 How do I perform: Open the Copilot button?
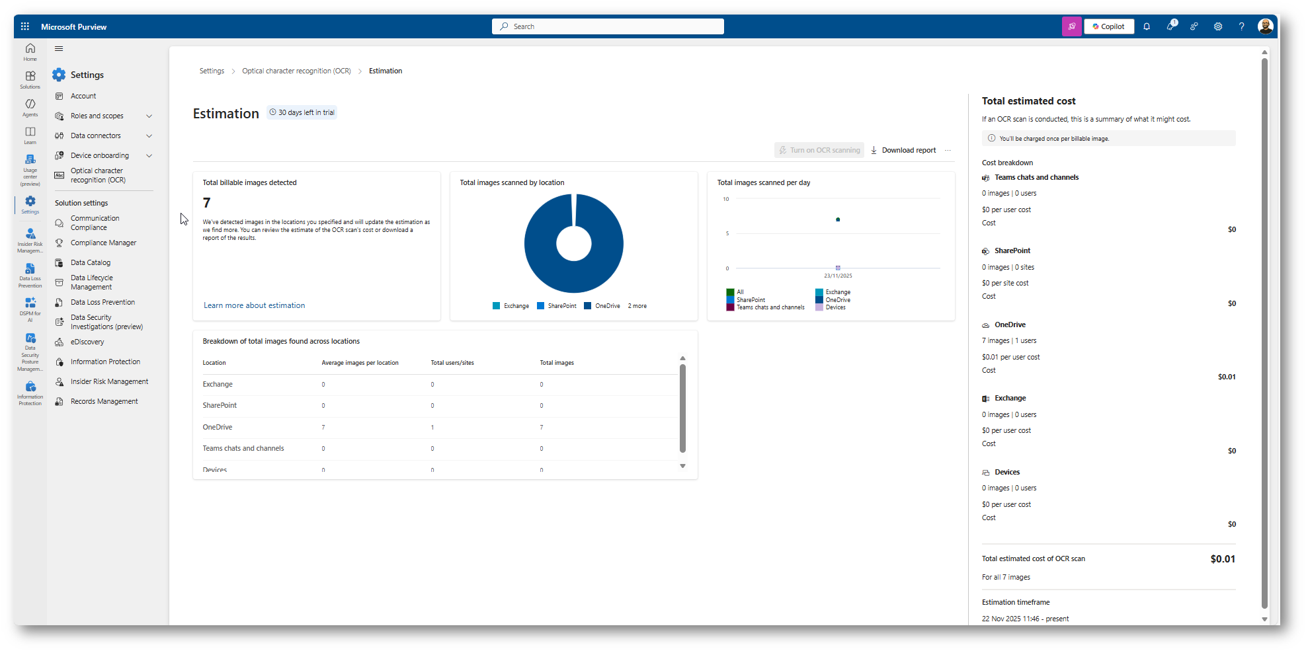pyautogui.click(x=1109, y=26)
